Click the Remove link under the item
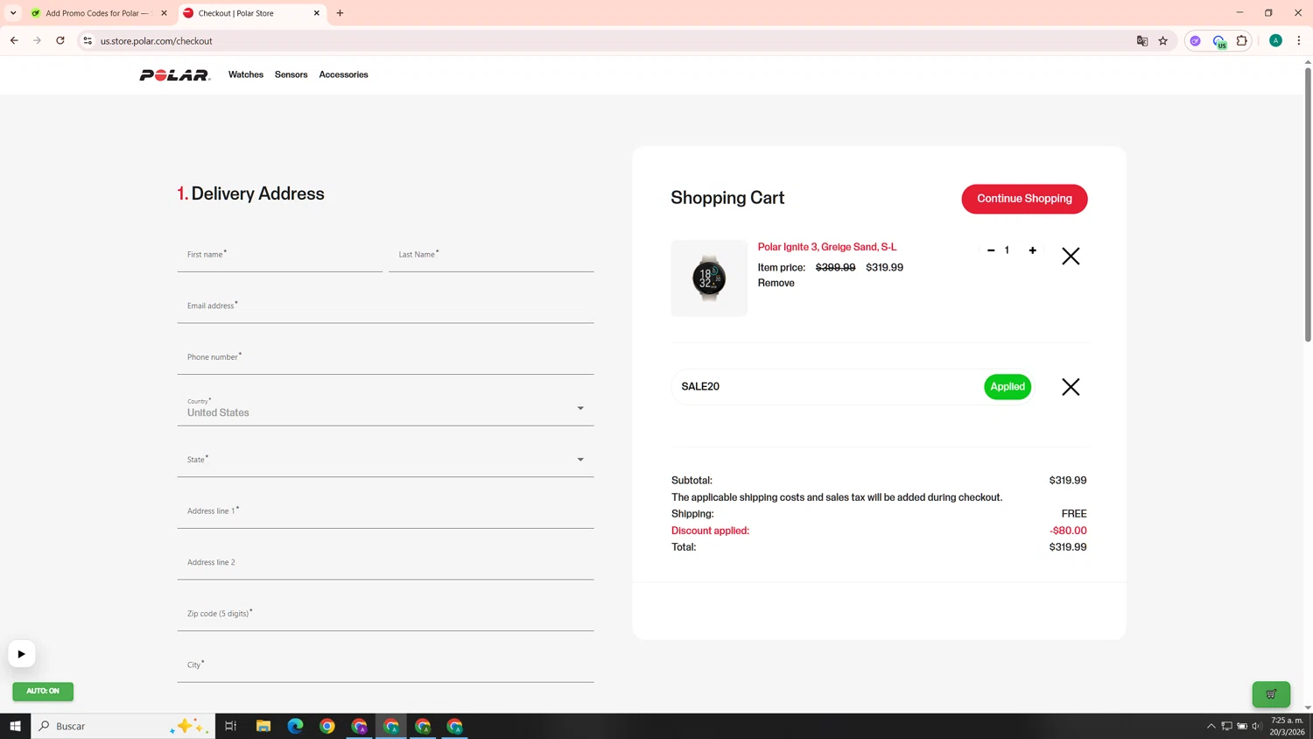Screen dimensions: 1313x739 click(x=776, y=283)
